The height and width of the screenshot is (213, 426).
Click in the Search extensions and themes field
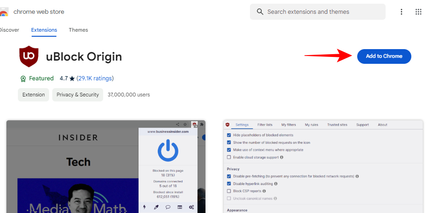click(317, 11)
